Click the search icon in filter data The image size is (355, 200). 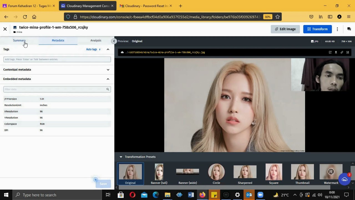[x=108, y=89]
